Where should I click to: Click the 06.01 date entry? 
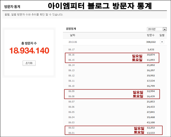pos(72,133)
